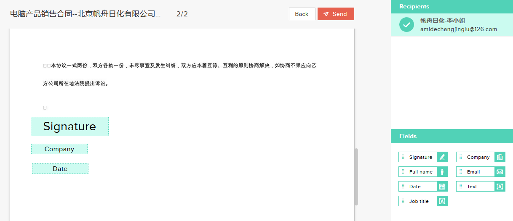513x221 pixels.
Task: Click the envelope icon on Email field
Action: [x=500, y=172]
